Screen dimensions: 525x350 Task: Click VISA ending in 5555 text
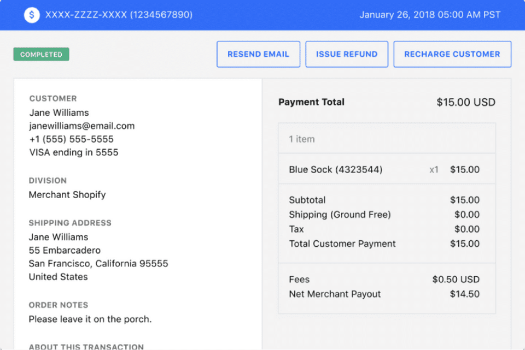pyautogui.click(x=73, y=152)
